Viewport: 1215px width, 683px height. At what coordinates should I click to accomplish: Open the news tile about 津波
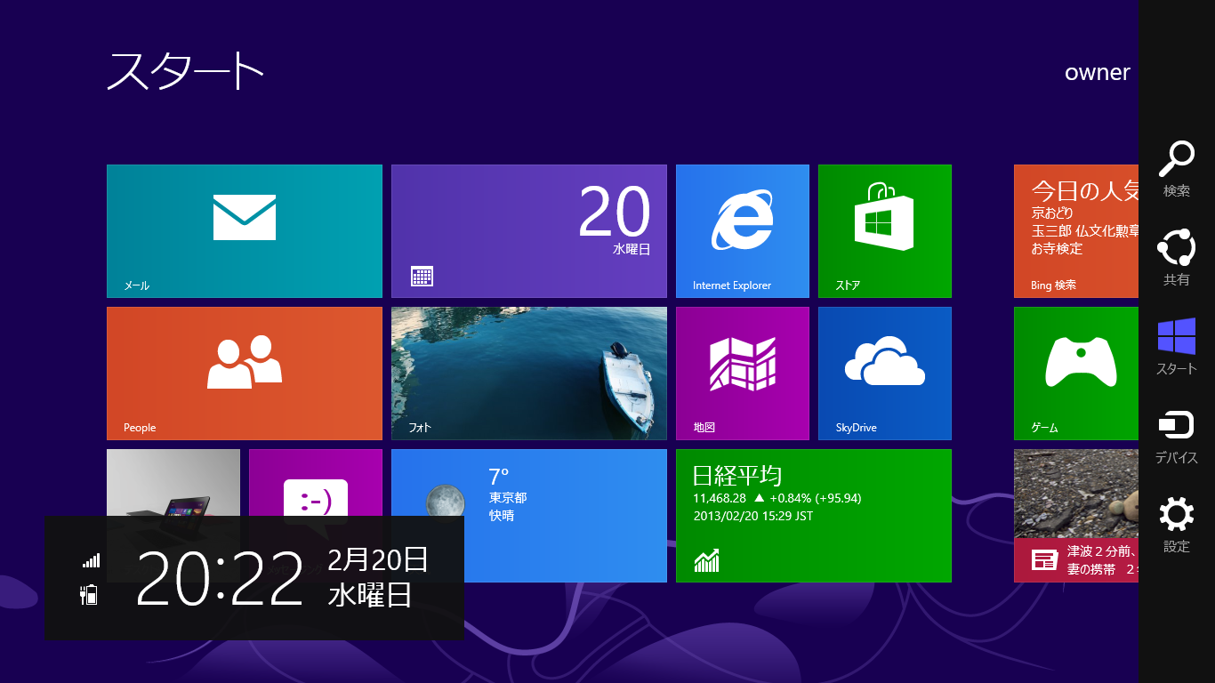1076,516
